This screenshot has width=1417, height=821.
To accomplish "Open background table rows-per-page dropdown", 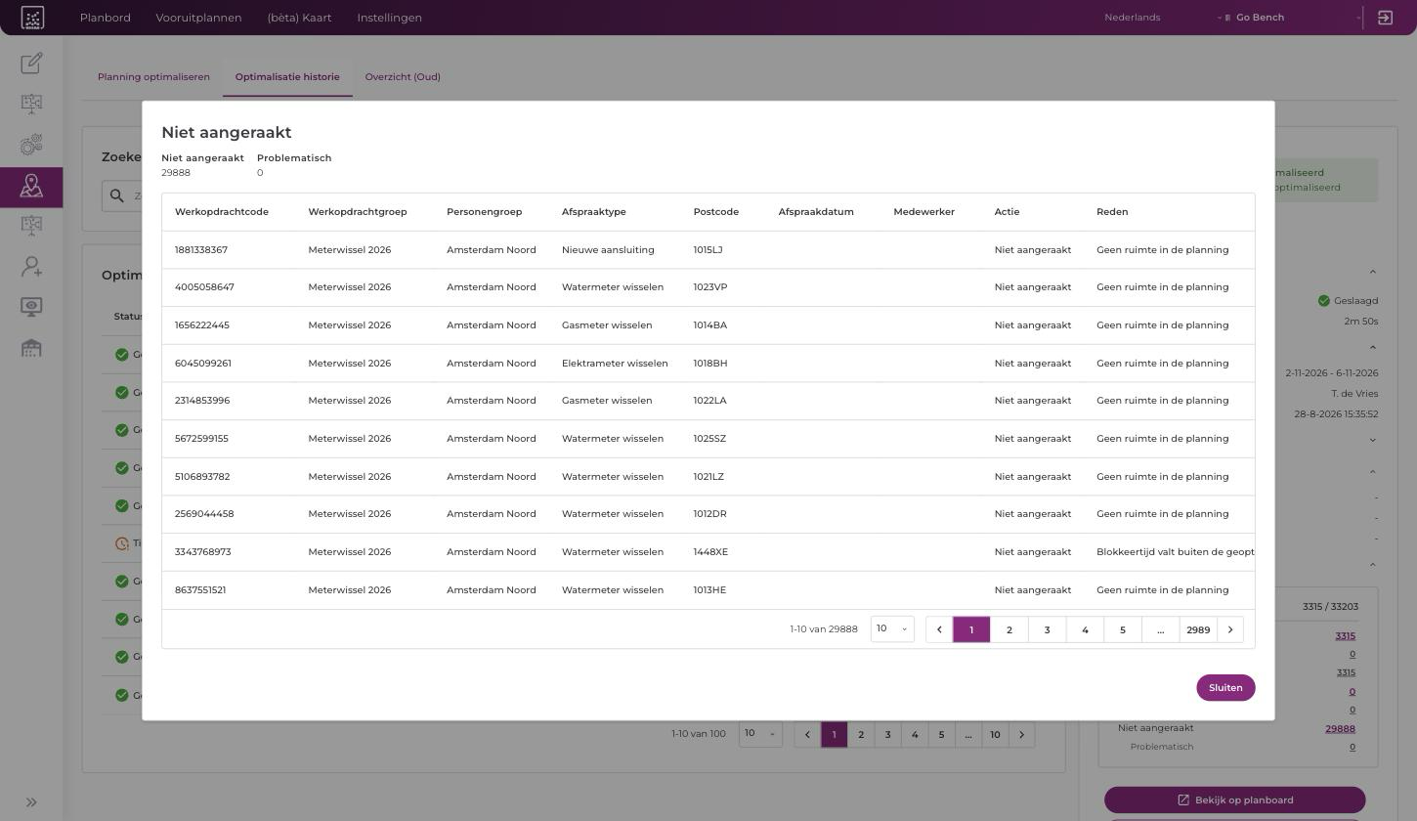I will [x=760, y=734].
